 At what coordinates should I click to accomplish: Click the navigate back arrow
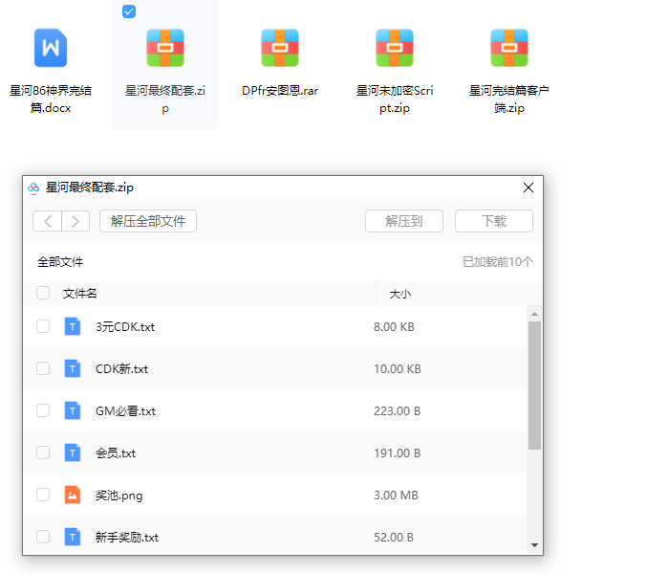pos(48,221)
